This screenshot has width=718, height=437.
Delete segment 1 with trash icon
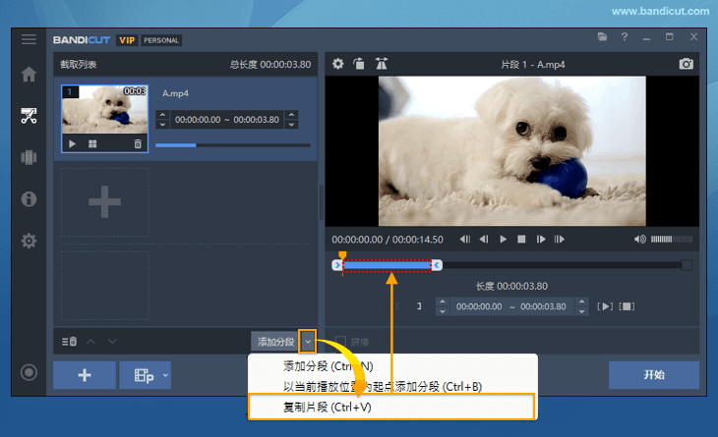coord(138,143)
